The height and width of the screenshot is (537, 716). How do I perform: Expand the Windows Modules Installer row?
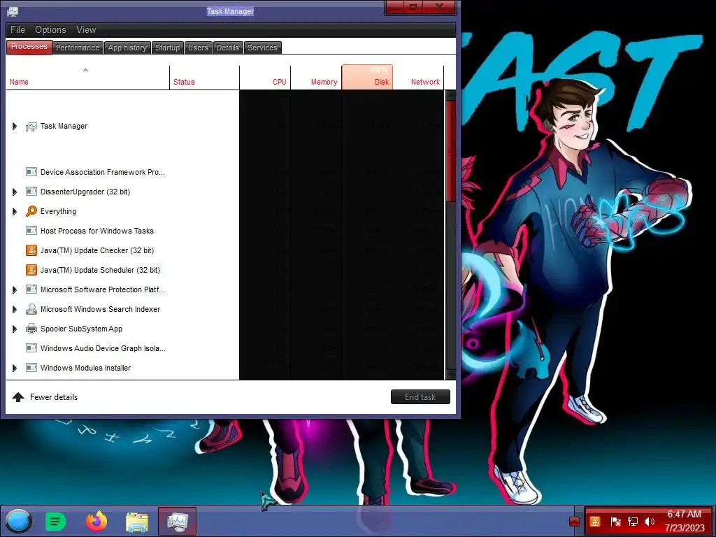15,368
